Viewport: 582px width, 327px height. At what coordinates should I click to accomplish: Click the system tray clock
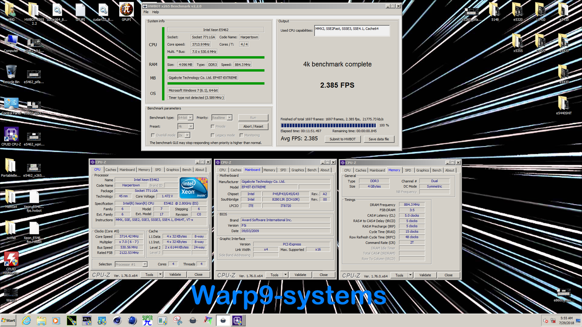(566, 320)
